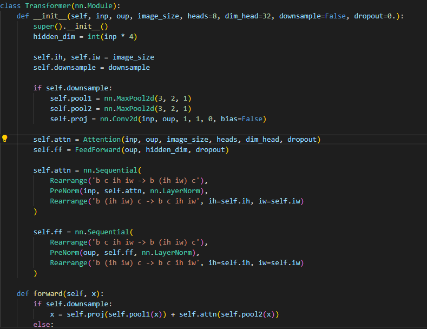This screenshot has height=329, width=427.
Task: Click 'self.downsample = downsample' line
Action: (91, 68)
